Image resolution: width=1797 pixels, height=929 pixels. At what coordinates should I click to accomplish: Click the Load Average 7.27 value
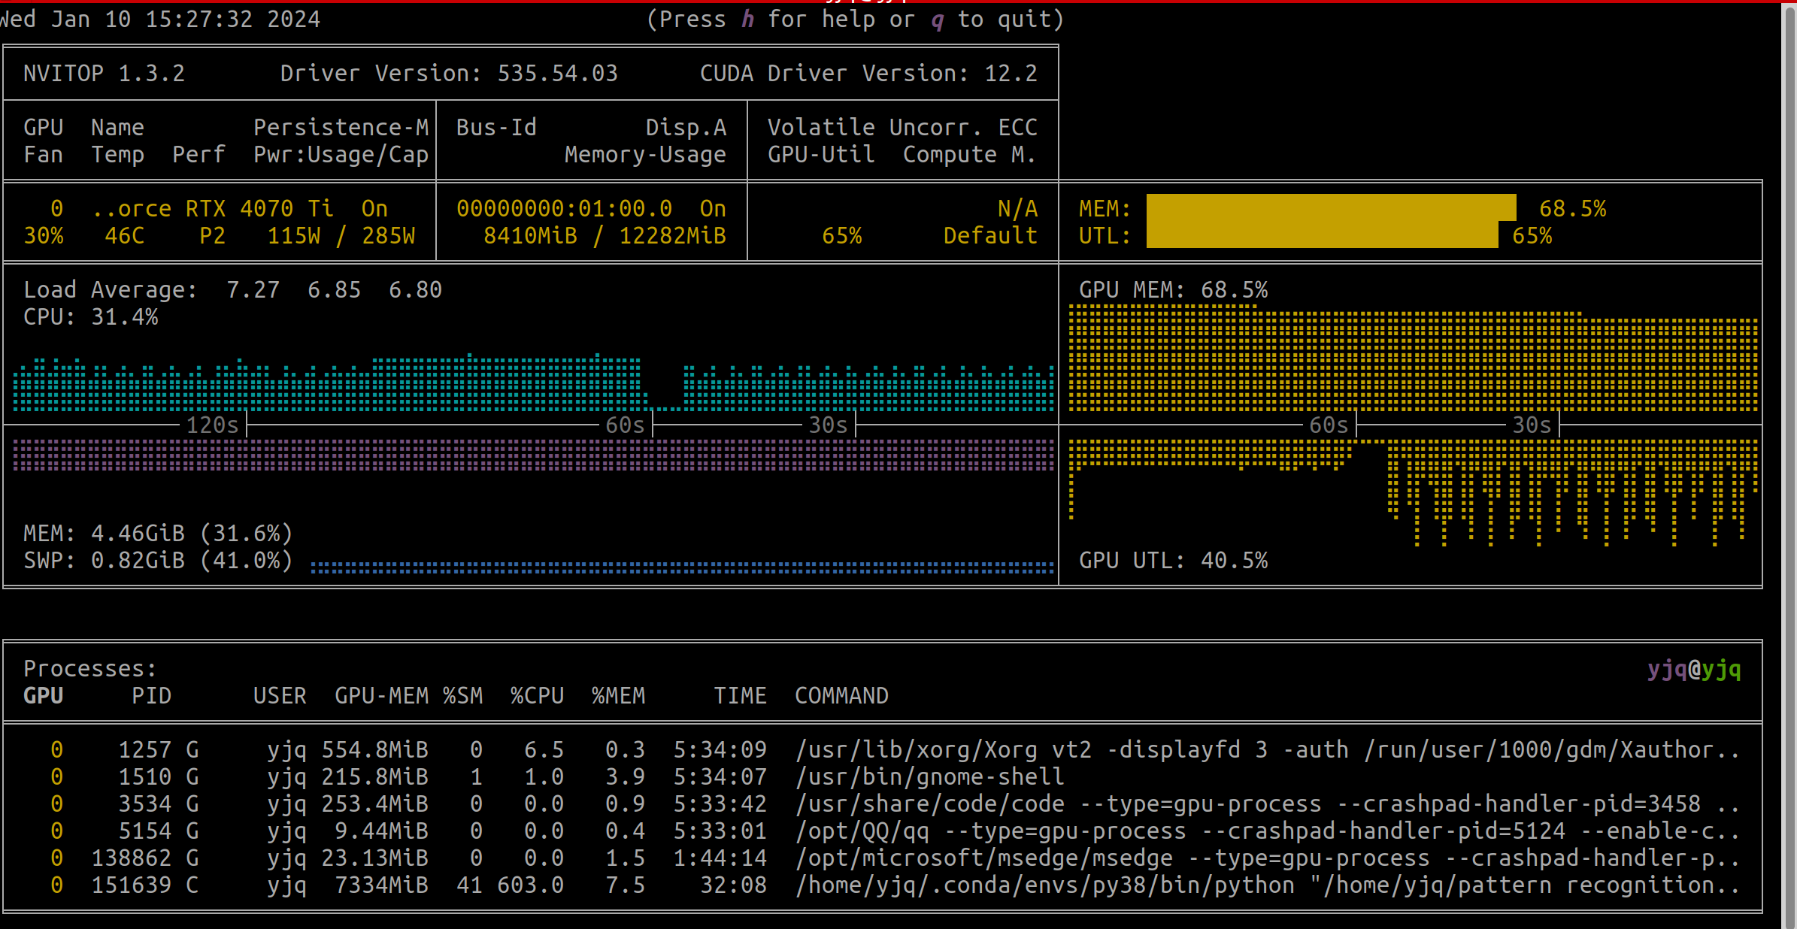click(x=253, y=289)
